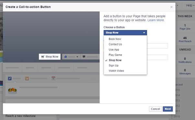The image size is (195, 120).
Task: Click the message bubble icon in preview
Action: (x=84, y=56)
